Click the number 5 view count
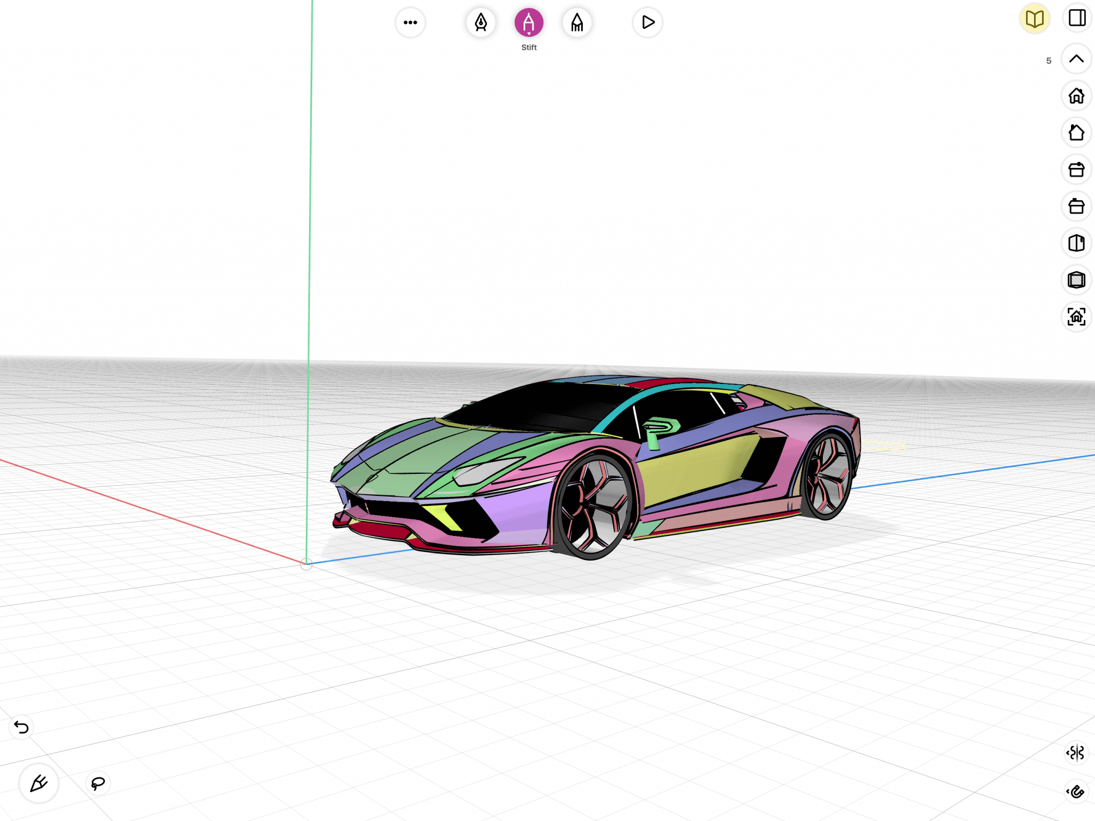The image size is (1095, 821). 1048,60
